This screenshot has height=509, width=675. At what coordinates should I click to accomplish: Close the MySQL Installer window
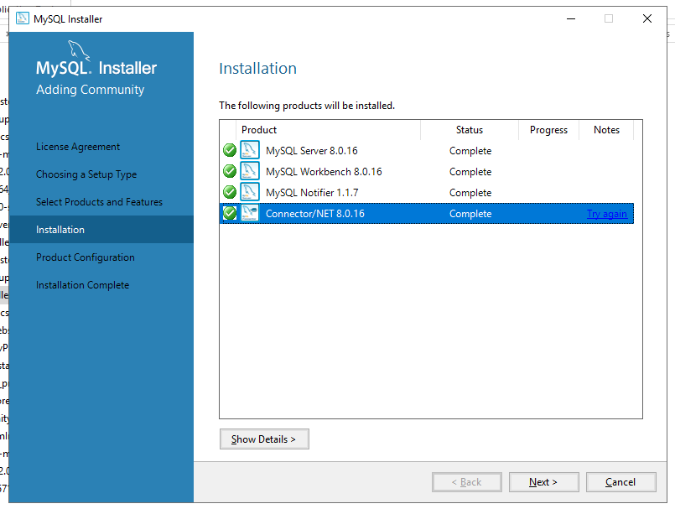tap(647, 18)
